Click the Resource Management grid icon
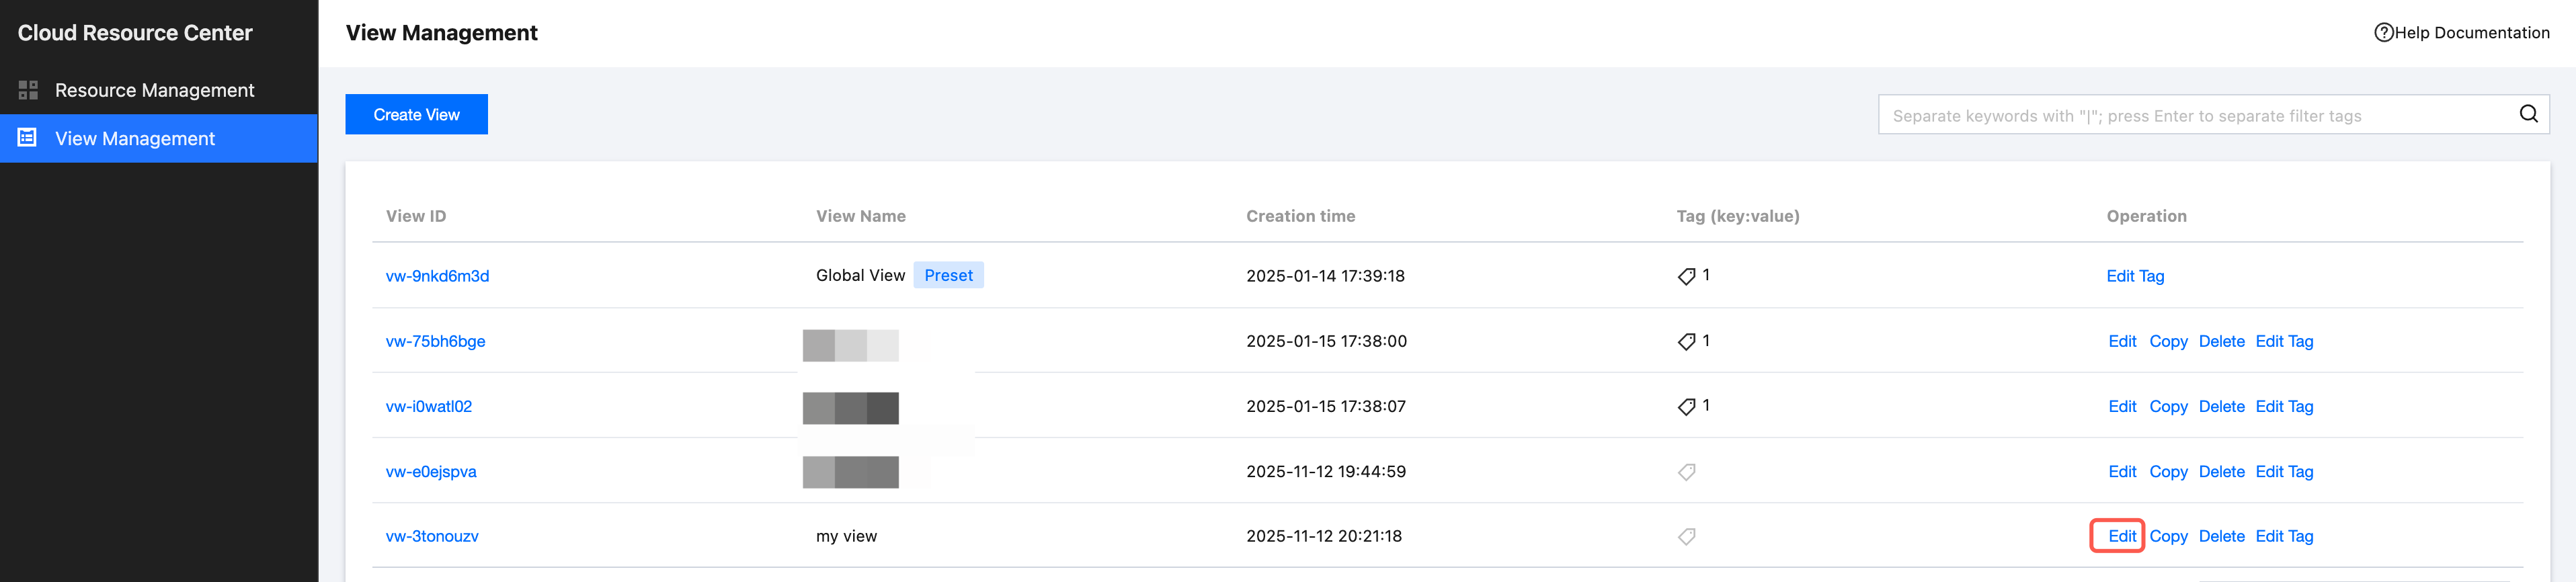The image size is (2576, 582). click(x=28, y=90)
